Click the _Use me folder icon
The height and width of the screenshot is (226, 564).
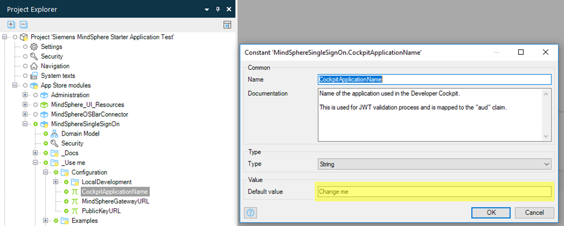click(54, 163)
